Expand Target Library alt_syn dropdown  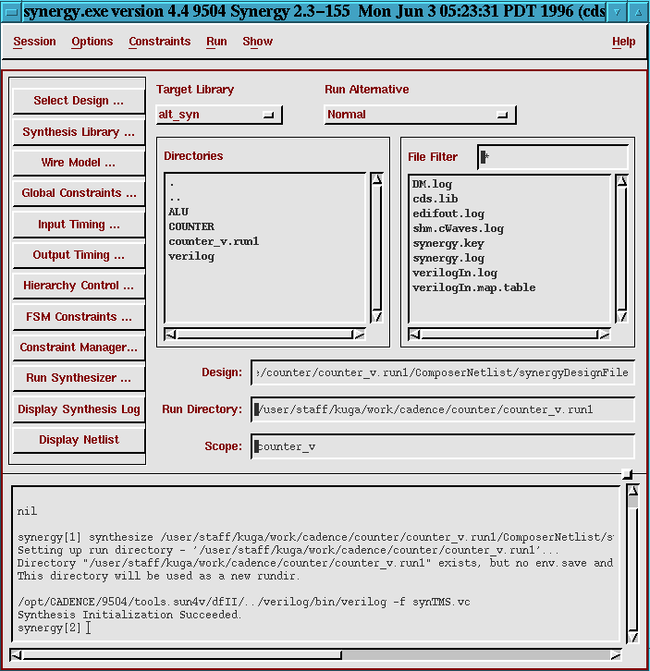(x=219, y=115)
